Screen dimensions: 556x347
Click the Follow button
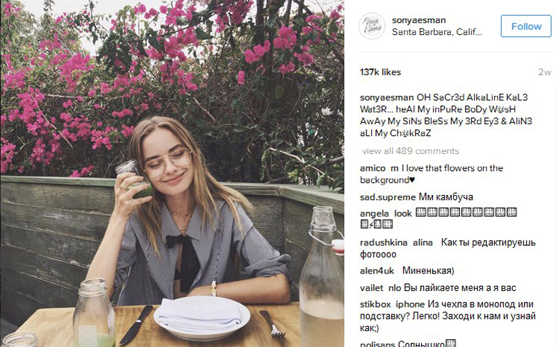tap(526, 26)
